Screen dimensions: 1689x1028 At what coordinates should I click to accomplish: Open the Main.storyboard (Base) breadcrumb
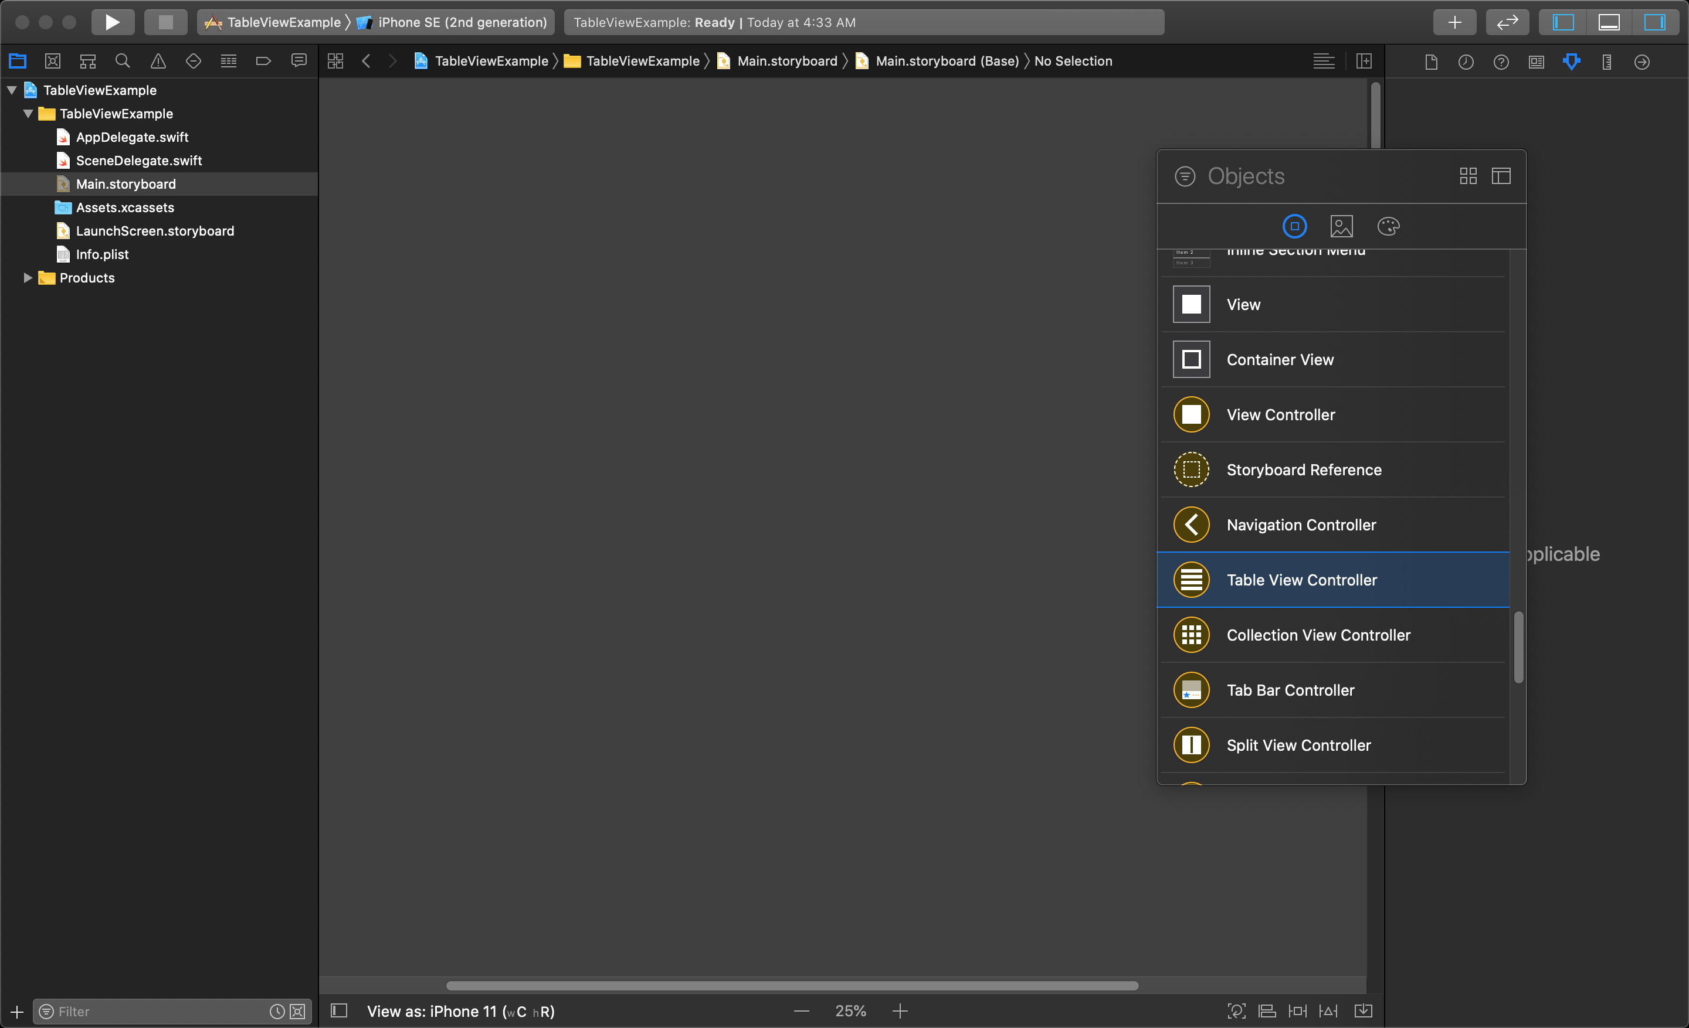click(937, 61)
